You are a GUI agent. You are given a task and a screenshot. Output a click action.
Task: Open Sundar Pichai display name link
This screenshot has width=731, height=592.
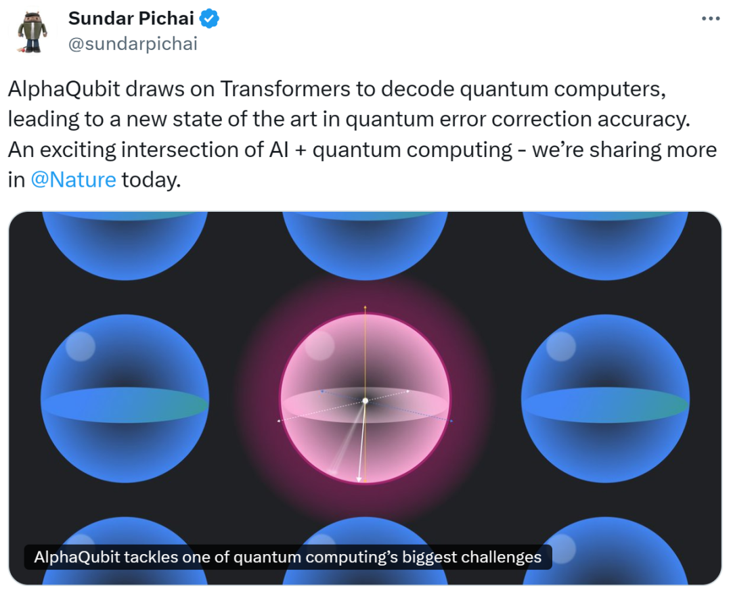pyautogui.click(x=131, y=19)
